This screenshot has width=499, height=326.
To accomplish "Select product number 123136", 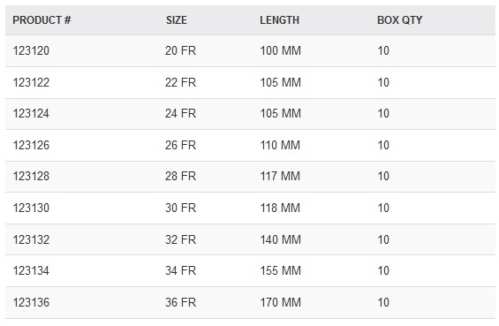I will 31,302.
